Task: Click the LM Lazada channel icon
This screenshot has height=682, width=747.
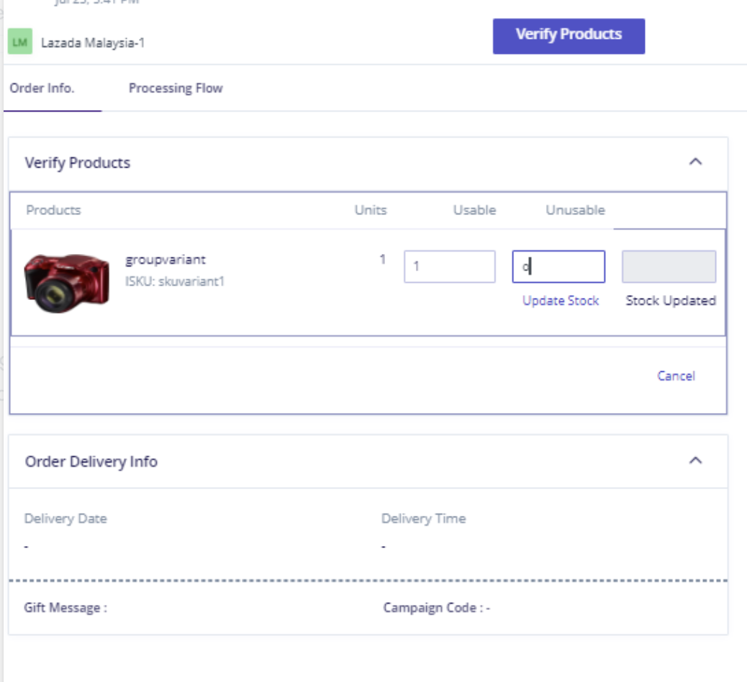Action: (20, 42)
